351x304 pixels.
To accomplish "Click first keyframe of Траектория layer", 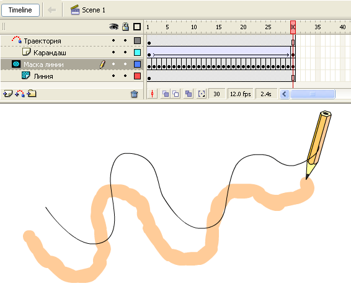I will (149, 43).
